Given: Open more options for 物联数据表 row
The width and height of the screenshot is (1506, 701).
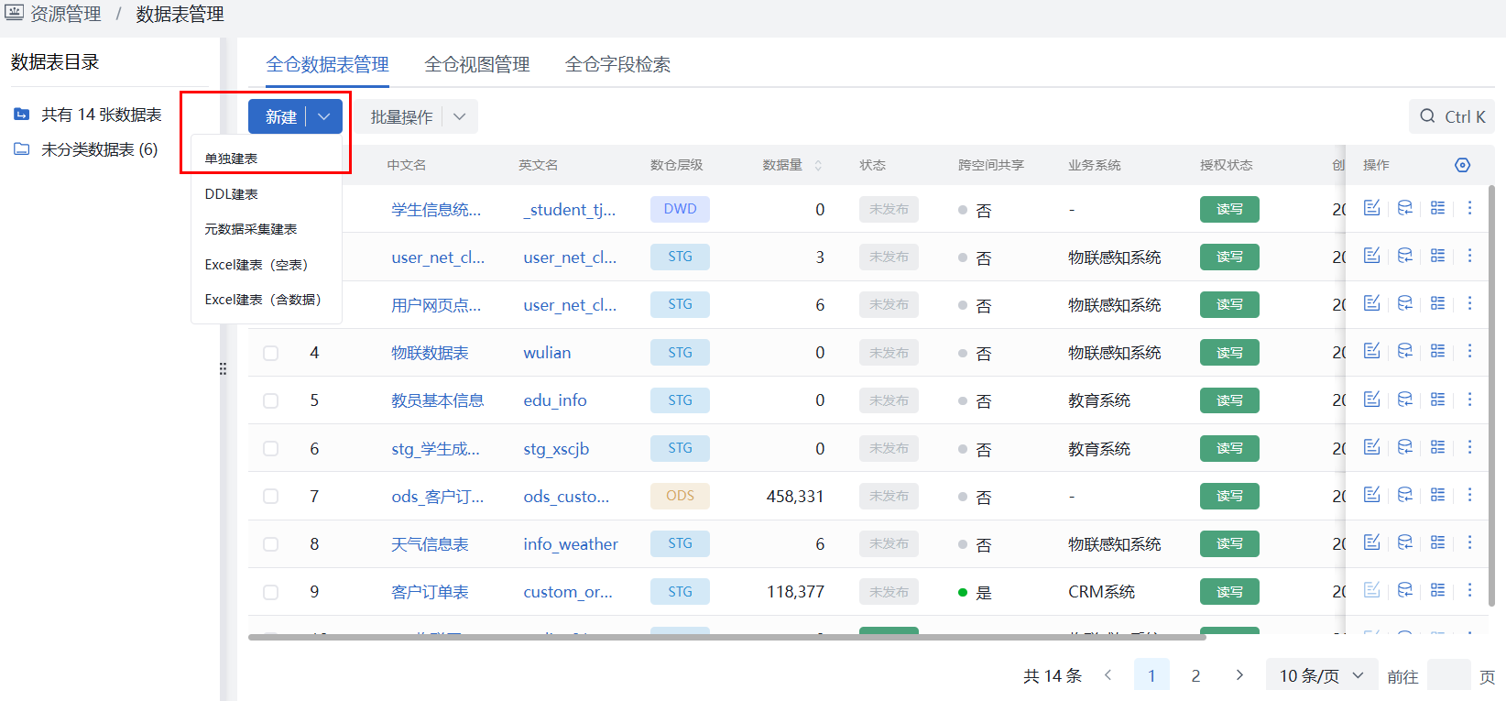Looking at the screenshot, I should click(1469, 351).
